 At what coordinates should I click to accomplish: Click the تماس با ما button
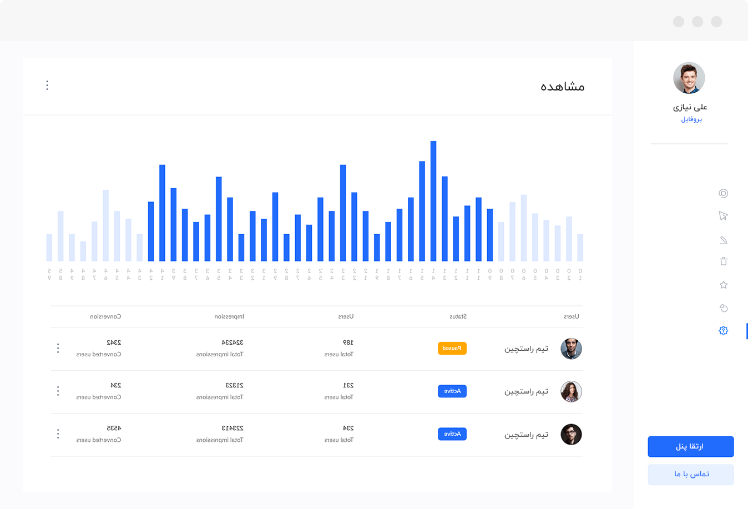tap(691, 475)
